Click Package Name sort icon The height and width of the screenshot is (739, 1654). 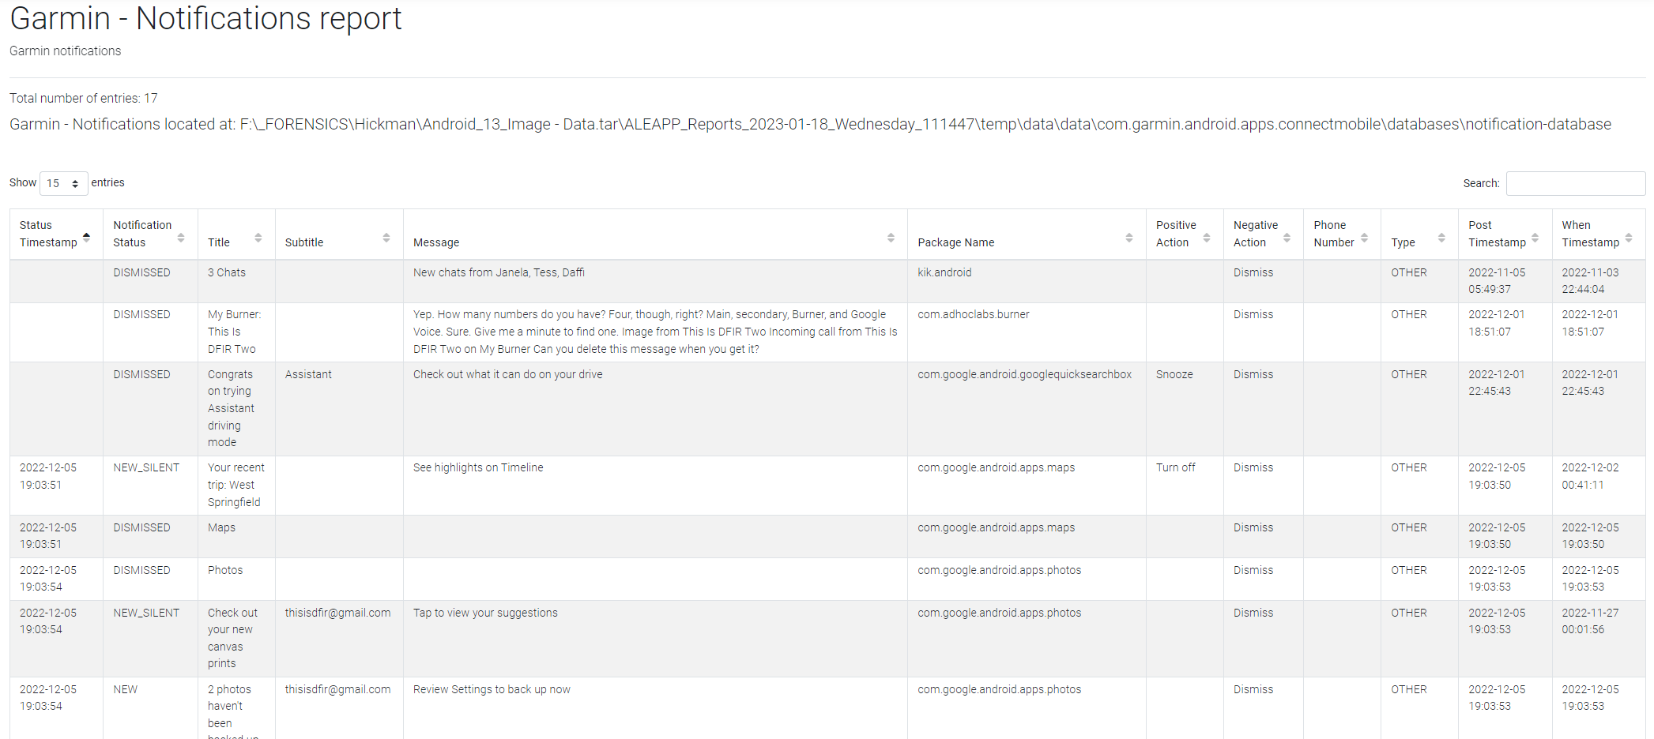1129,238
